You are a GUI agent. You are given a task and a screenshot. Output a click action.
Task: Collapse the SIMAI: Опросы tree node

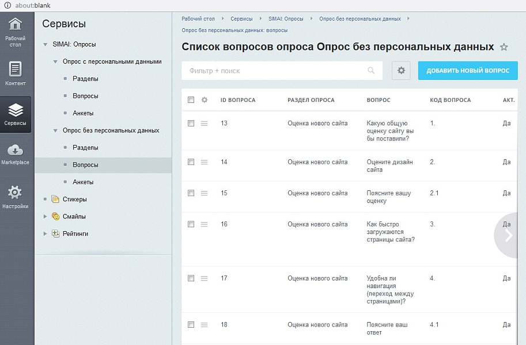(46, 44)
